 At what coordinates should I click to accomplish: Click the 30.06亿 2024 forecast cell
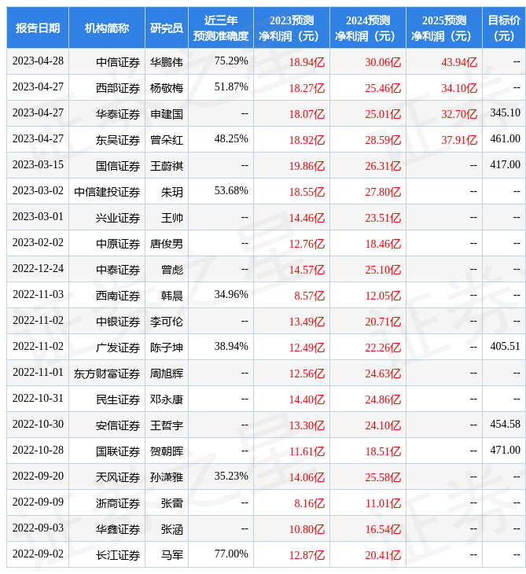(x=383, y=62)
